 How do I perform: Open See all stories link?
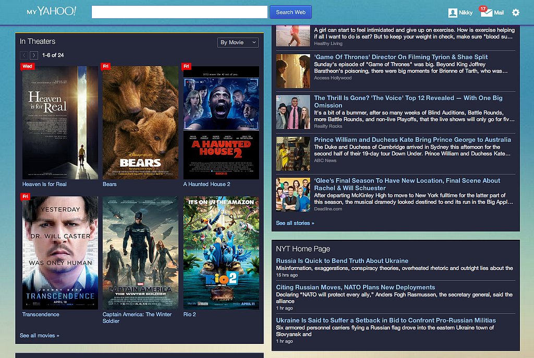295,223
